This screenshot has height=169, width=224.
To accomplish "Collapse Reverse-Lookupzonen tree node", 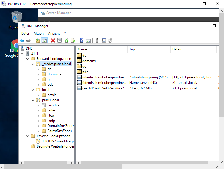I will [28, 136].
